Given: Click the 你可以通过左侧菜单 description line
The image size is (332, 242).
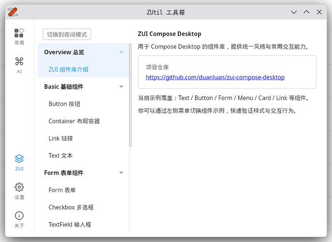Looking at the screenshot, I should tap(217, 111).
